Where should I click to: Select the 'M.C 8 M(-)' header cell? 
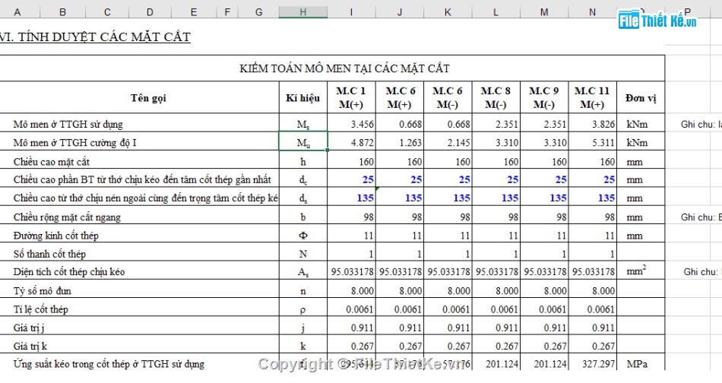496,97
